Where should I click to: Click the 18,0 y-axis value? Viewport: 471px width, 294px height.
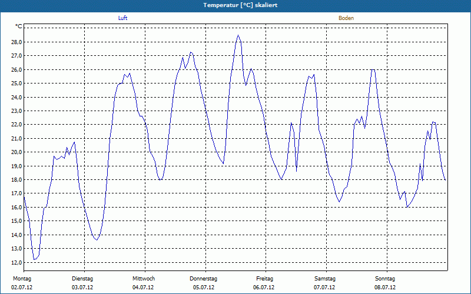click(16, 180)
